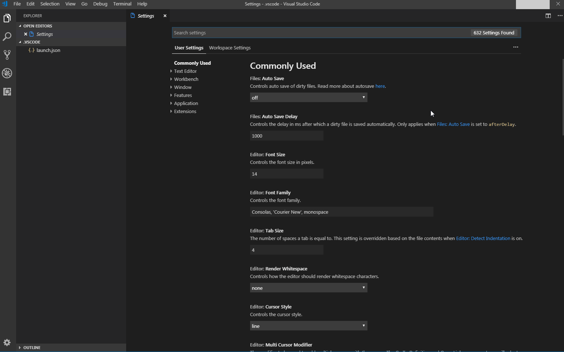Open the Extensions view

(7, 91)
